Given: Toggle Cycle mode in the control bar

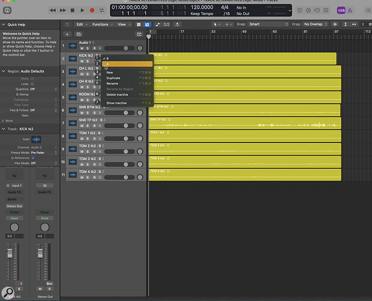Looking at the screenshot, I should 102,10.
